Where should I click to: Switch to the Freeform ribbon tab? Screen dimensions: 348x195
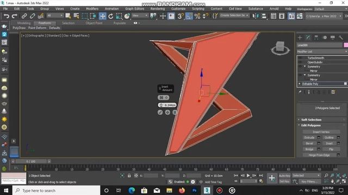(45, 23)
